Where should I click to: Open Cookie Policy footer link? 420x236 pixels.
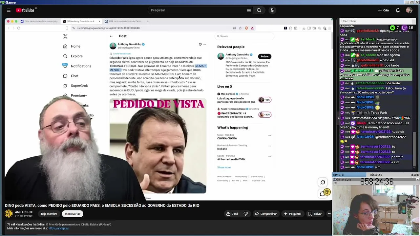[257, 177]
